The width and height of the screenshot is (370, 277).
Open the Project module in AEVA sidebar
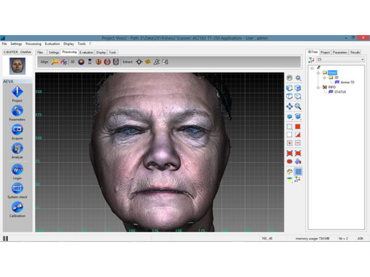[17, 94]
